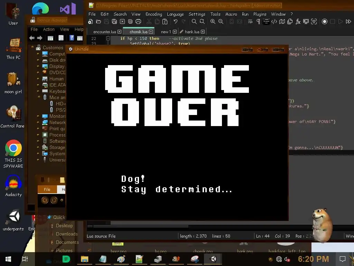This screenshot has width=354, height=266.
Task: Open the Macro menu in Notepad++
Action: (x=231, y=14)
